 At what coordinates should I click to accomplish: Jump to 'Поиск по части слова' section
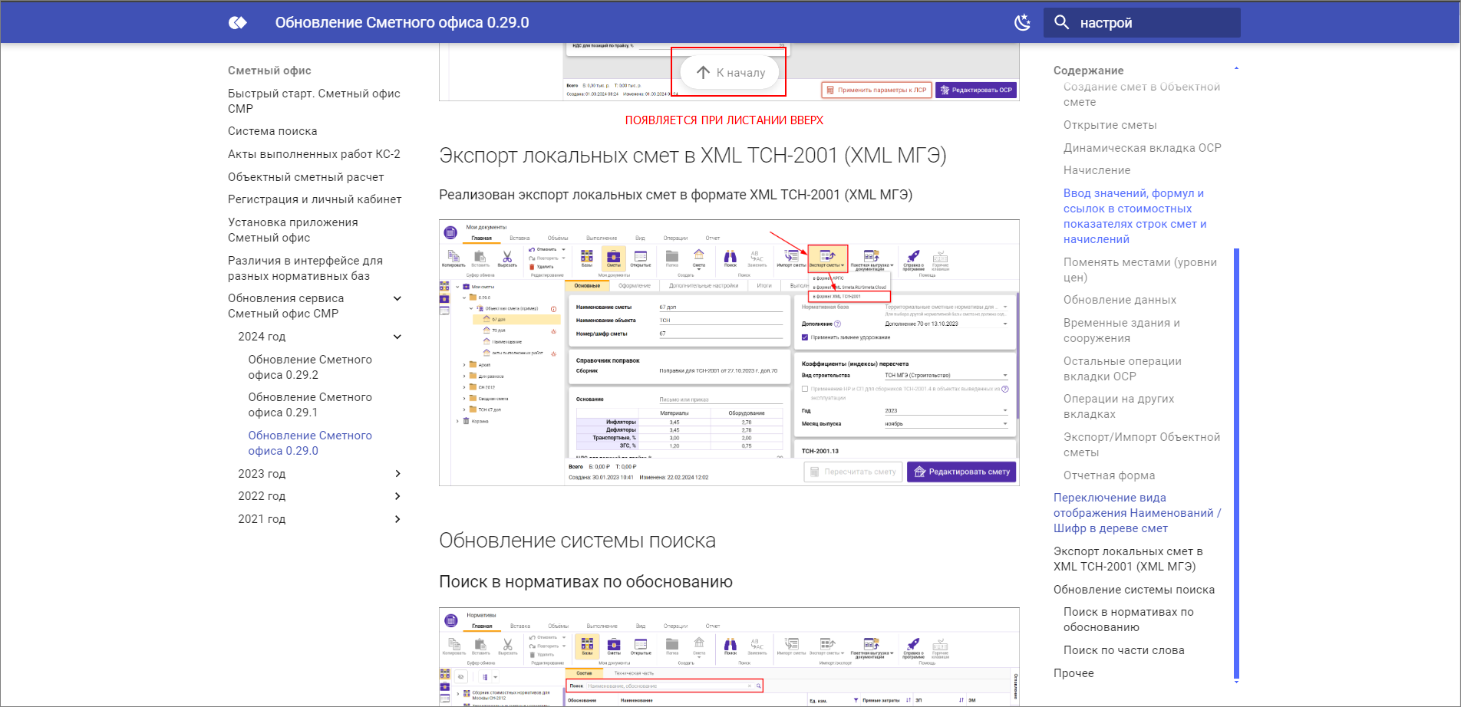click(x=1123, y=650)
